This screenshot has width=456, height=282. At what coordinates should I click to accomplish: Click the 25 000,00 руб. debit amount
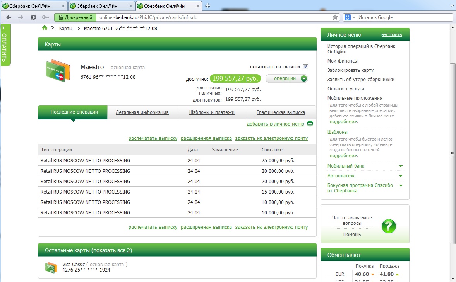point(278,160)
